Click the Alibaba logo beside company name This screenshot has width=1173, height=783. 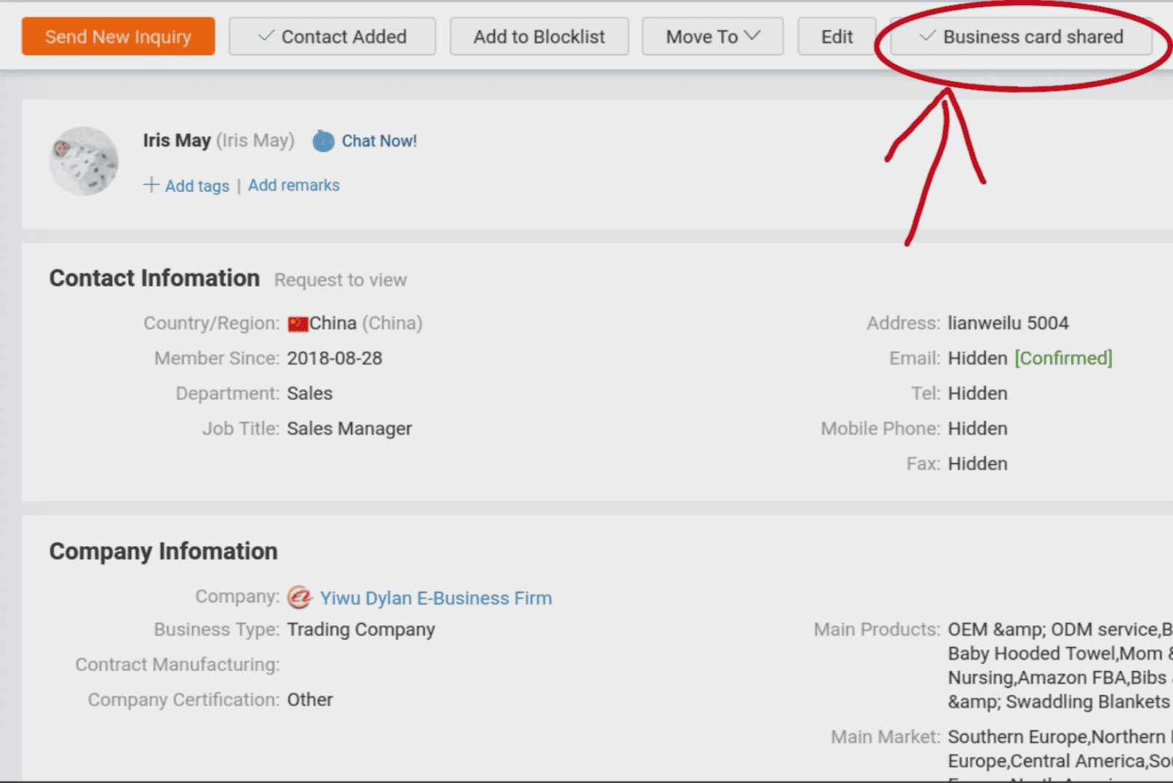299,598
